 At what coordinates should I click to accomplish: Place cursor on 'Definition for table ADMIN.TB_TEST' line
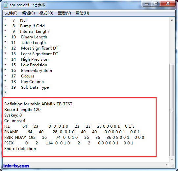coord(38,104)
